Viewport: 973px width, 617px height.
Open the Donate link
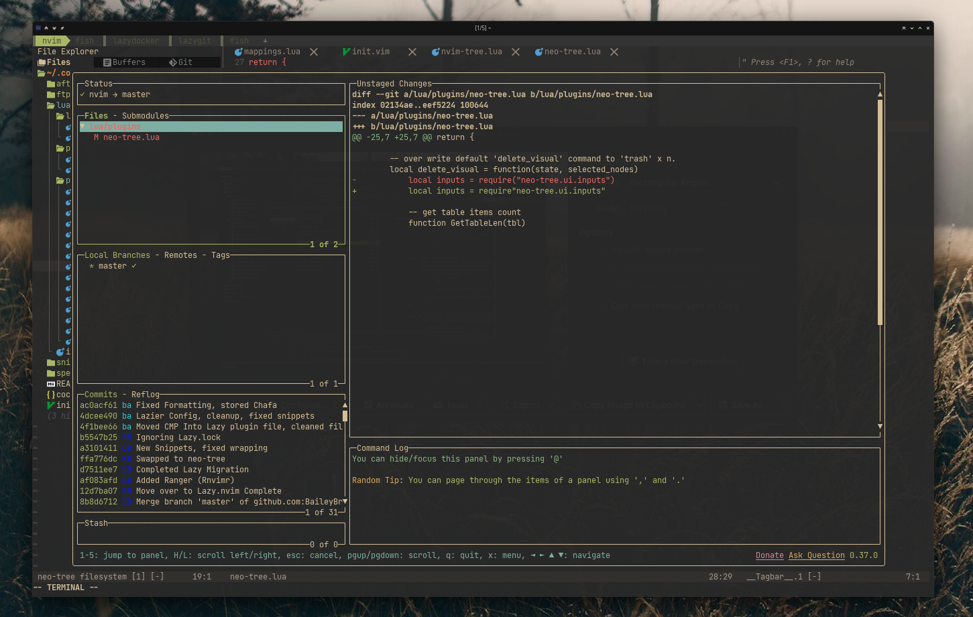click(x=769, y=555)
